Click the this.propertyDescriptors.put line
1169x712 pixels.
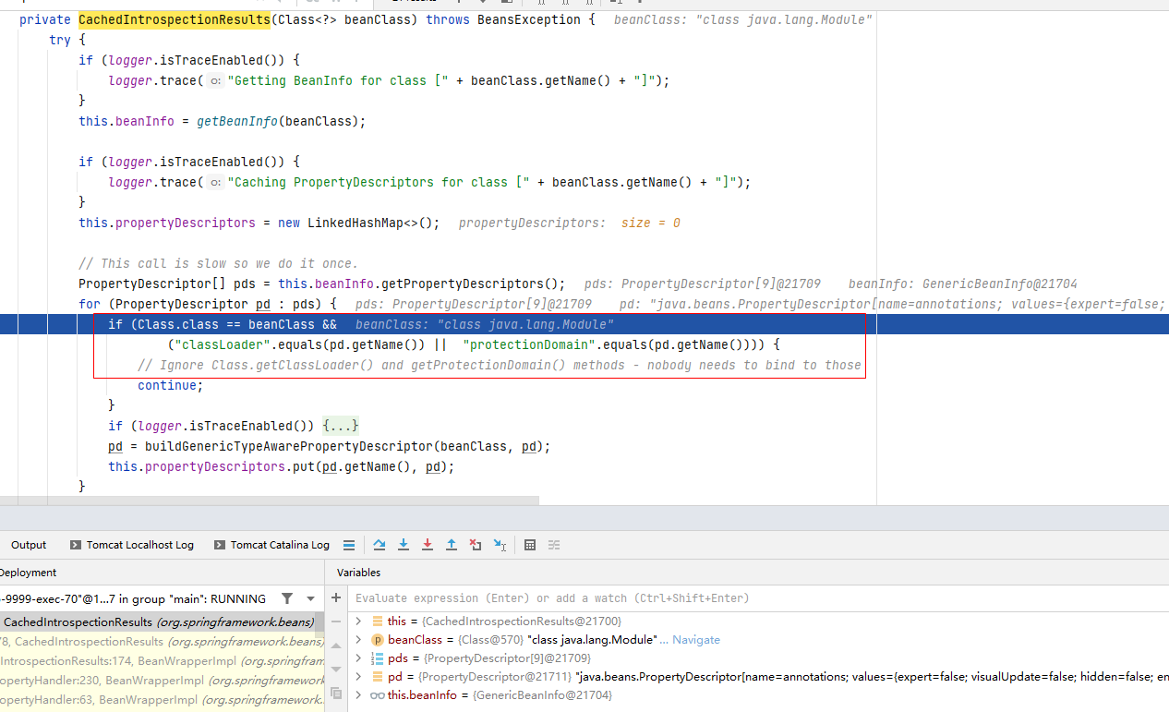click(282, 466)
